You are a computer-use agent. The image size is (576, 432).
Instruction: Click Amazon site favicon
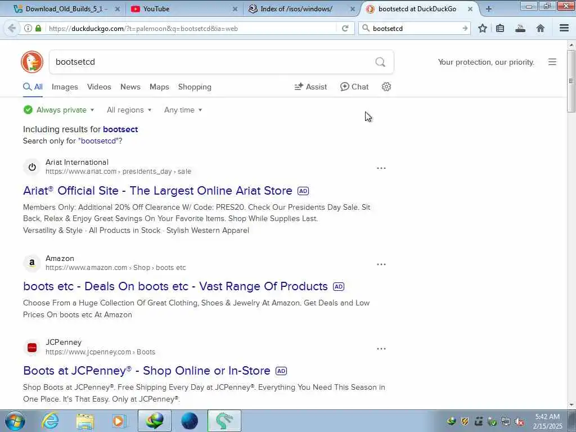(32, 263)
